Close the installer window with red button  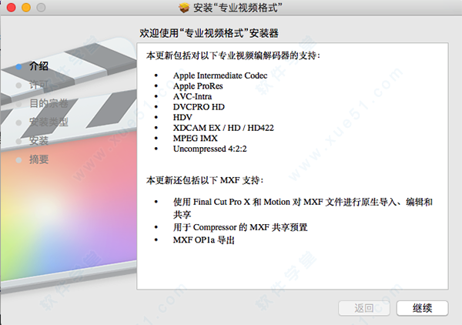12,8
